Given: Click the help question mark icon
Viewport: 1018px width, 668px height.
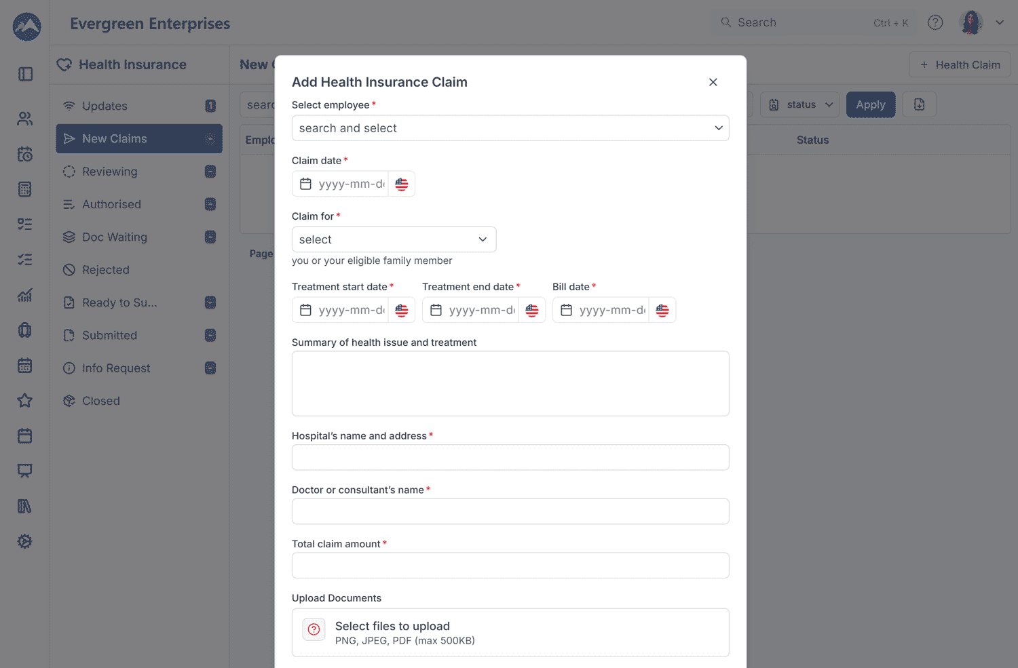Looking at the screenshot, I should tap(935, 22).
